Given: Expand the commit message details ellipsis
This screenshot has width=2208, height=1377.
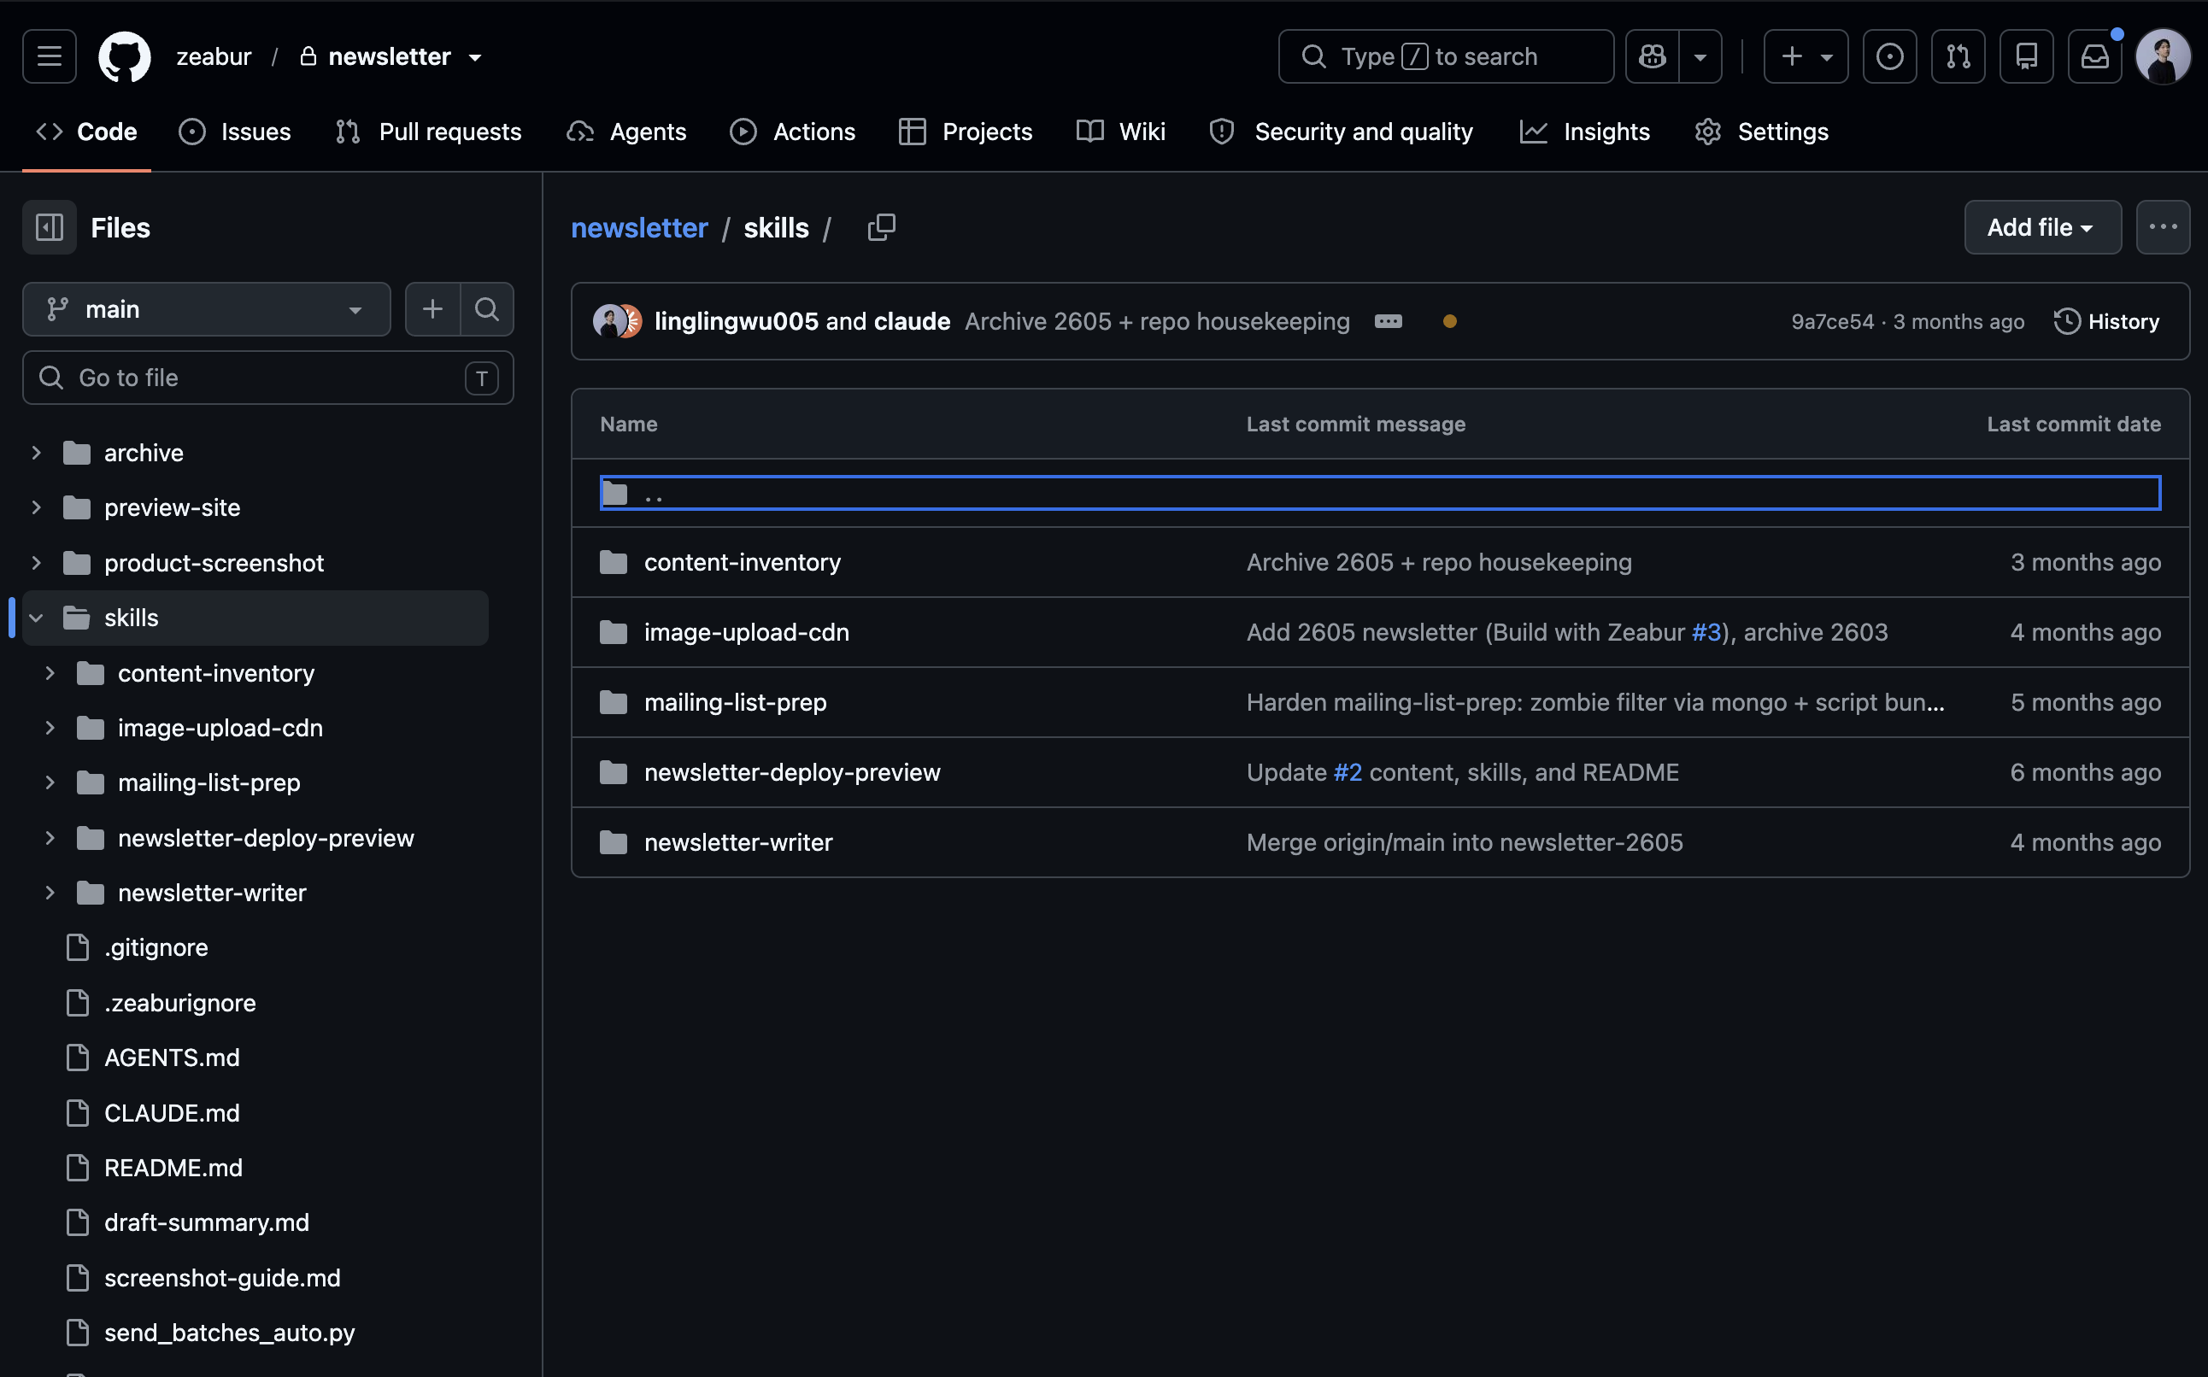Looking at the screenshot, I should point(1389,321).
